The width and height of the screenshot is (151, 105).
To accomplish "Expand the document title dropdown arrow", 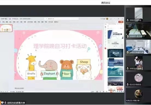I will (31, 19).
